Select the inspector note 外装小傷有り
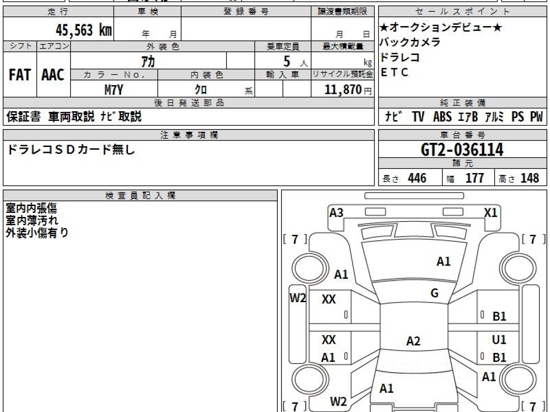Screen dimensions: 550x412 tap(37, 233)
